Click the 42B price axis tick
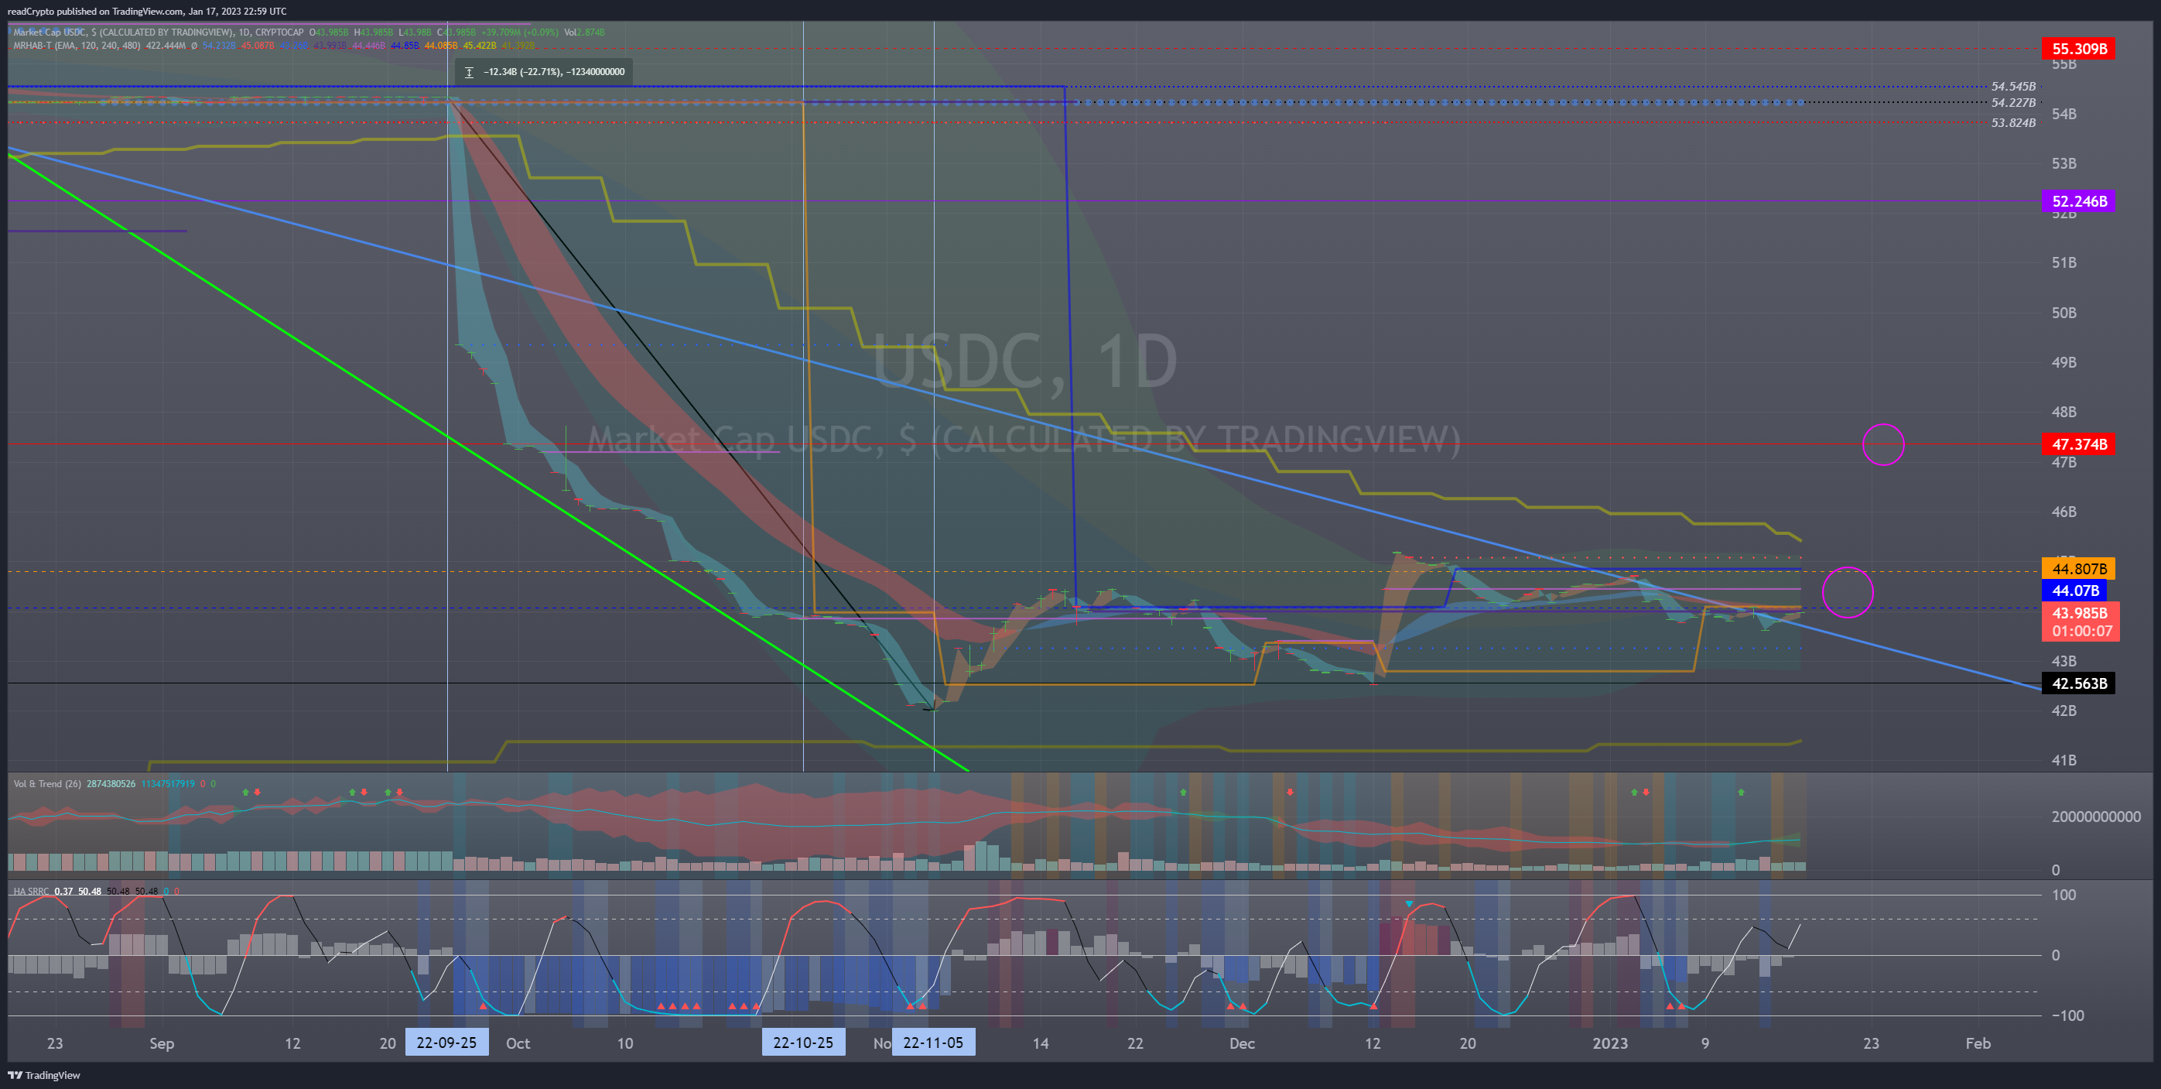 click(2064, 711)
